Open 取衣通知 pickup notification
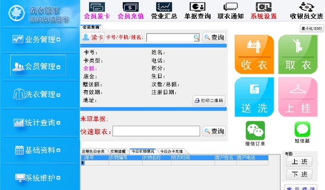The width and height of the screenshot is (325, 190). click(x=230, y=11)
